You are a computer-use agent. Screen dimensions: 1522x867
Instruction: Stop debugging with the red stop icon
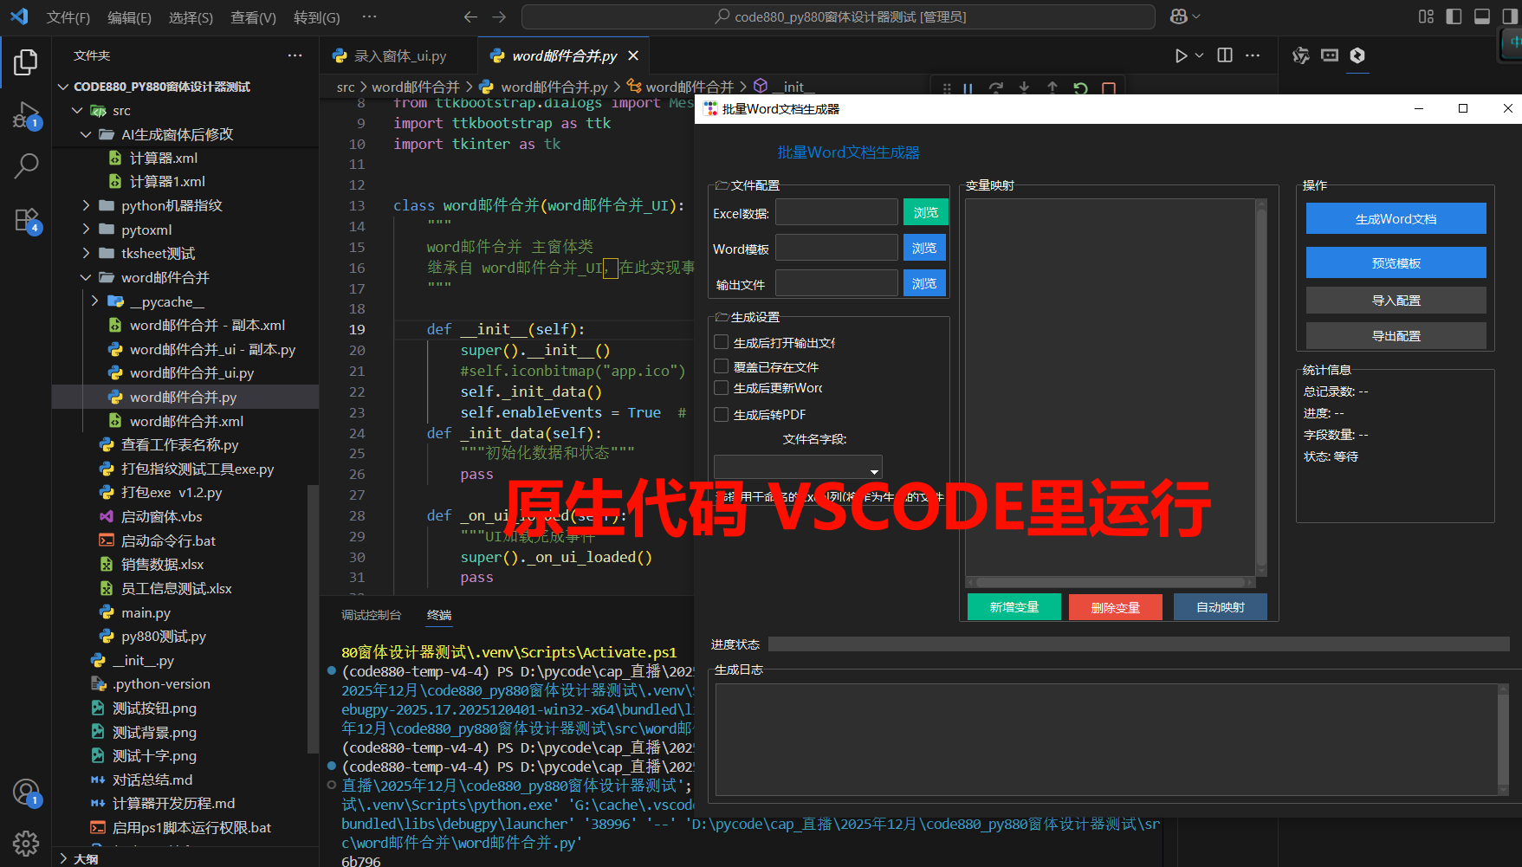point(1108,87)
